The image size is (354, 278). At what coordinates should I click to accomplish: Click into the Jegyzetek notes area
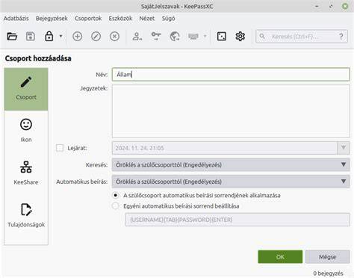pyautogui.click(x=231, y=111)
